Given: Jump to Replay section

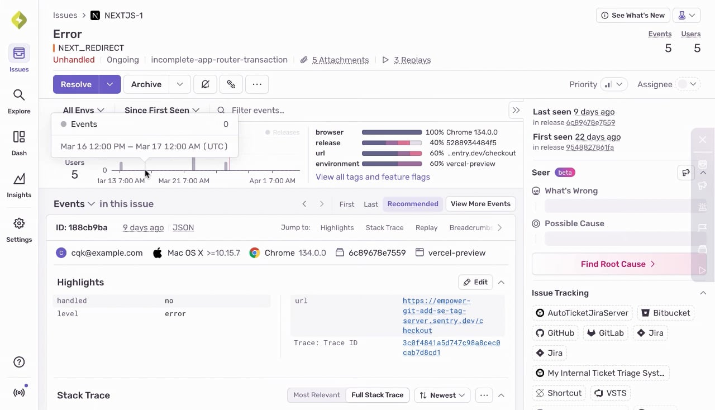Looking at the screenshot, I should point(426,227).
